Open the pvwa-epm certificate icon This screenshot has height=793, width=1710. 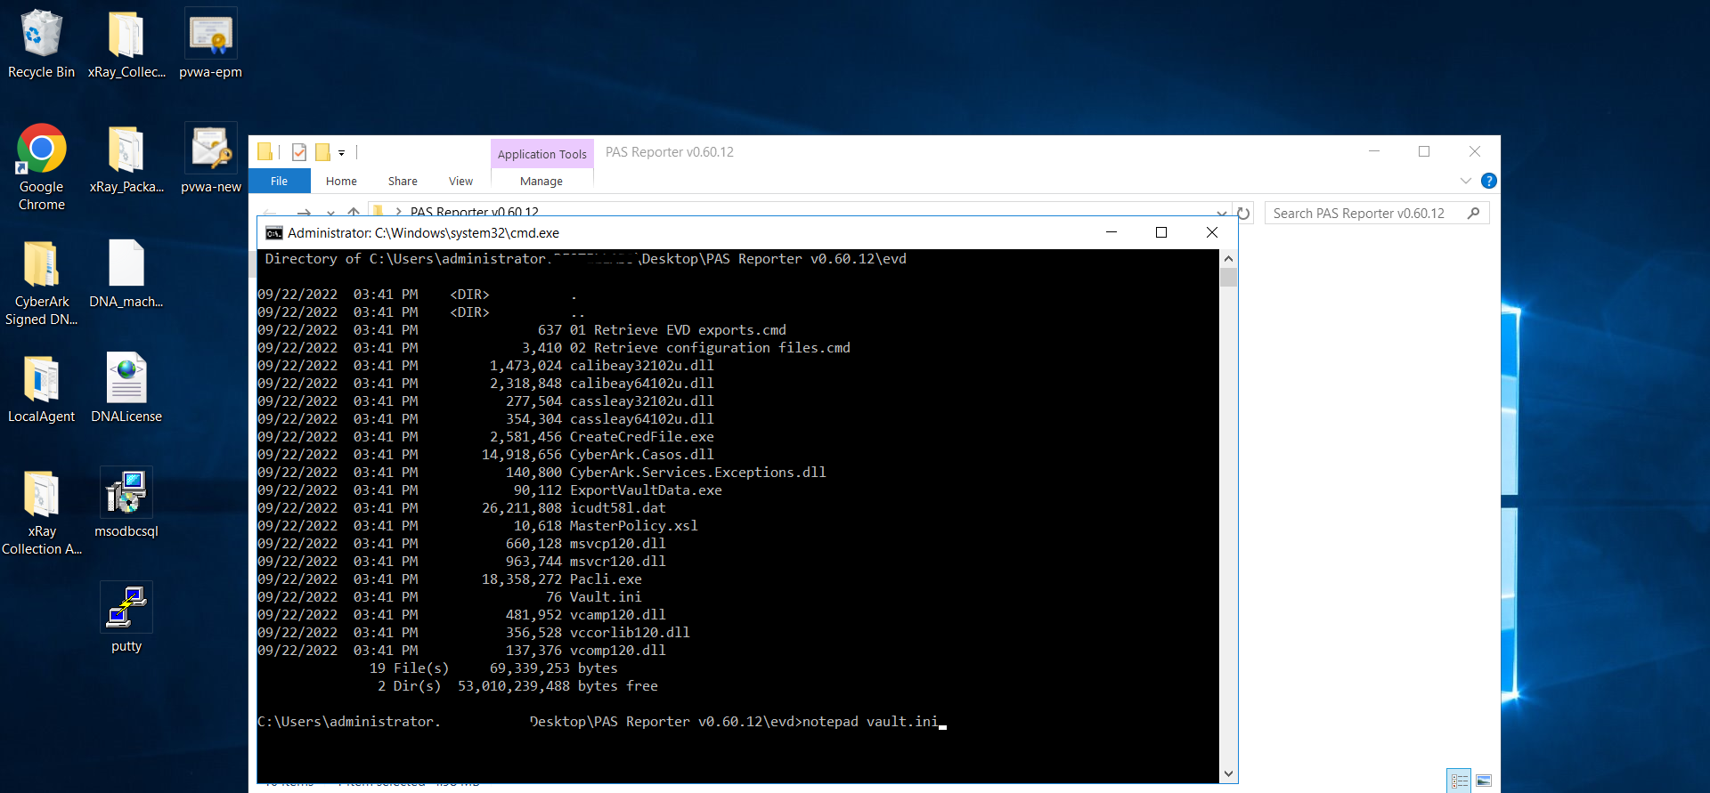click(x=210, y=45)
